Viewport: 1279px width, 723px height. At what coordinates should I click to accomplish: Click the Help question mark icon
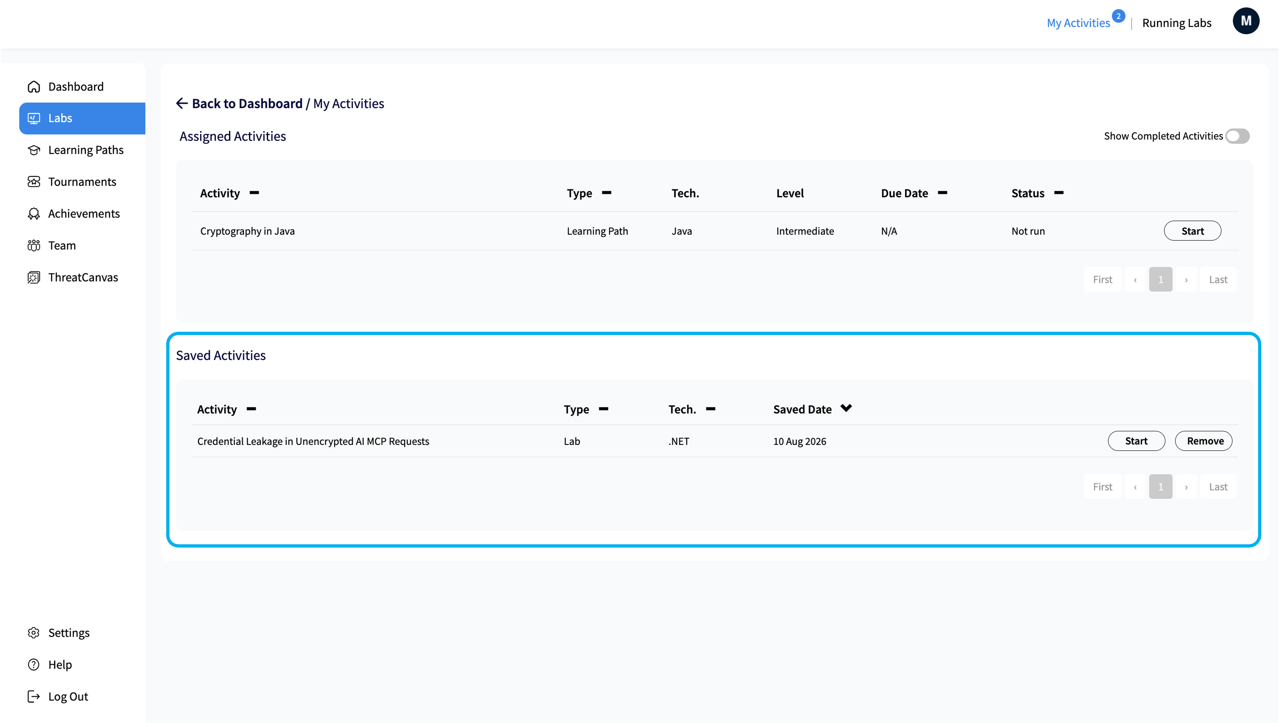(34, 664)
